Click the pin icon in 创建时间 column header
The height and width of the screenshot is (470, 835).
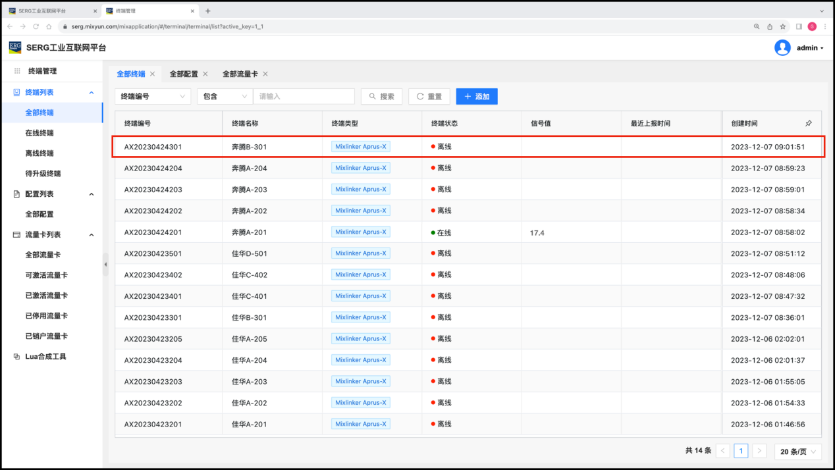[x=808, y=123]
